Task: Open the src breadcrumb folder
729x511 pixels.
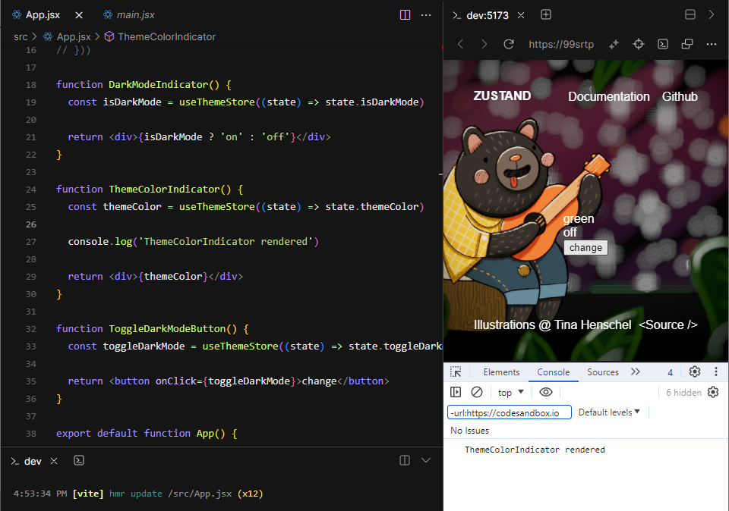Action: point(21,36)
